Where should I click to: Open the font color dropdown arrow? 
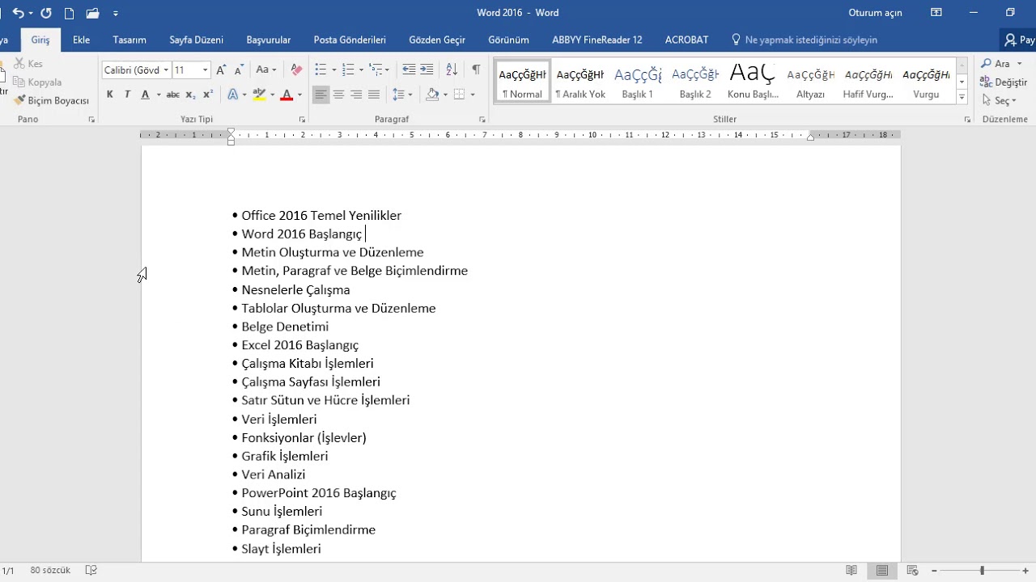299,95
